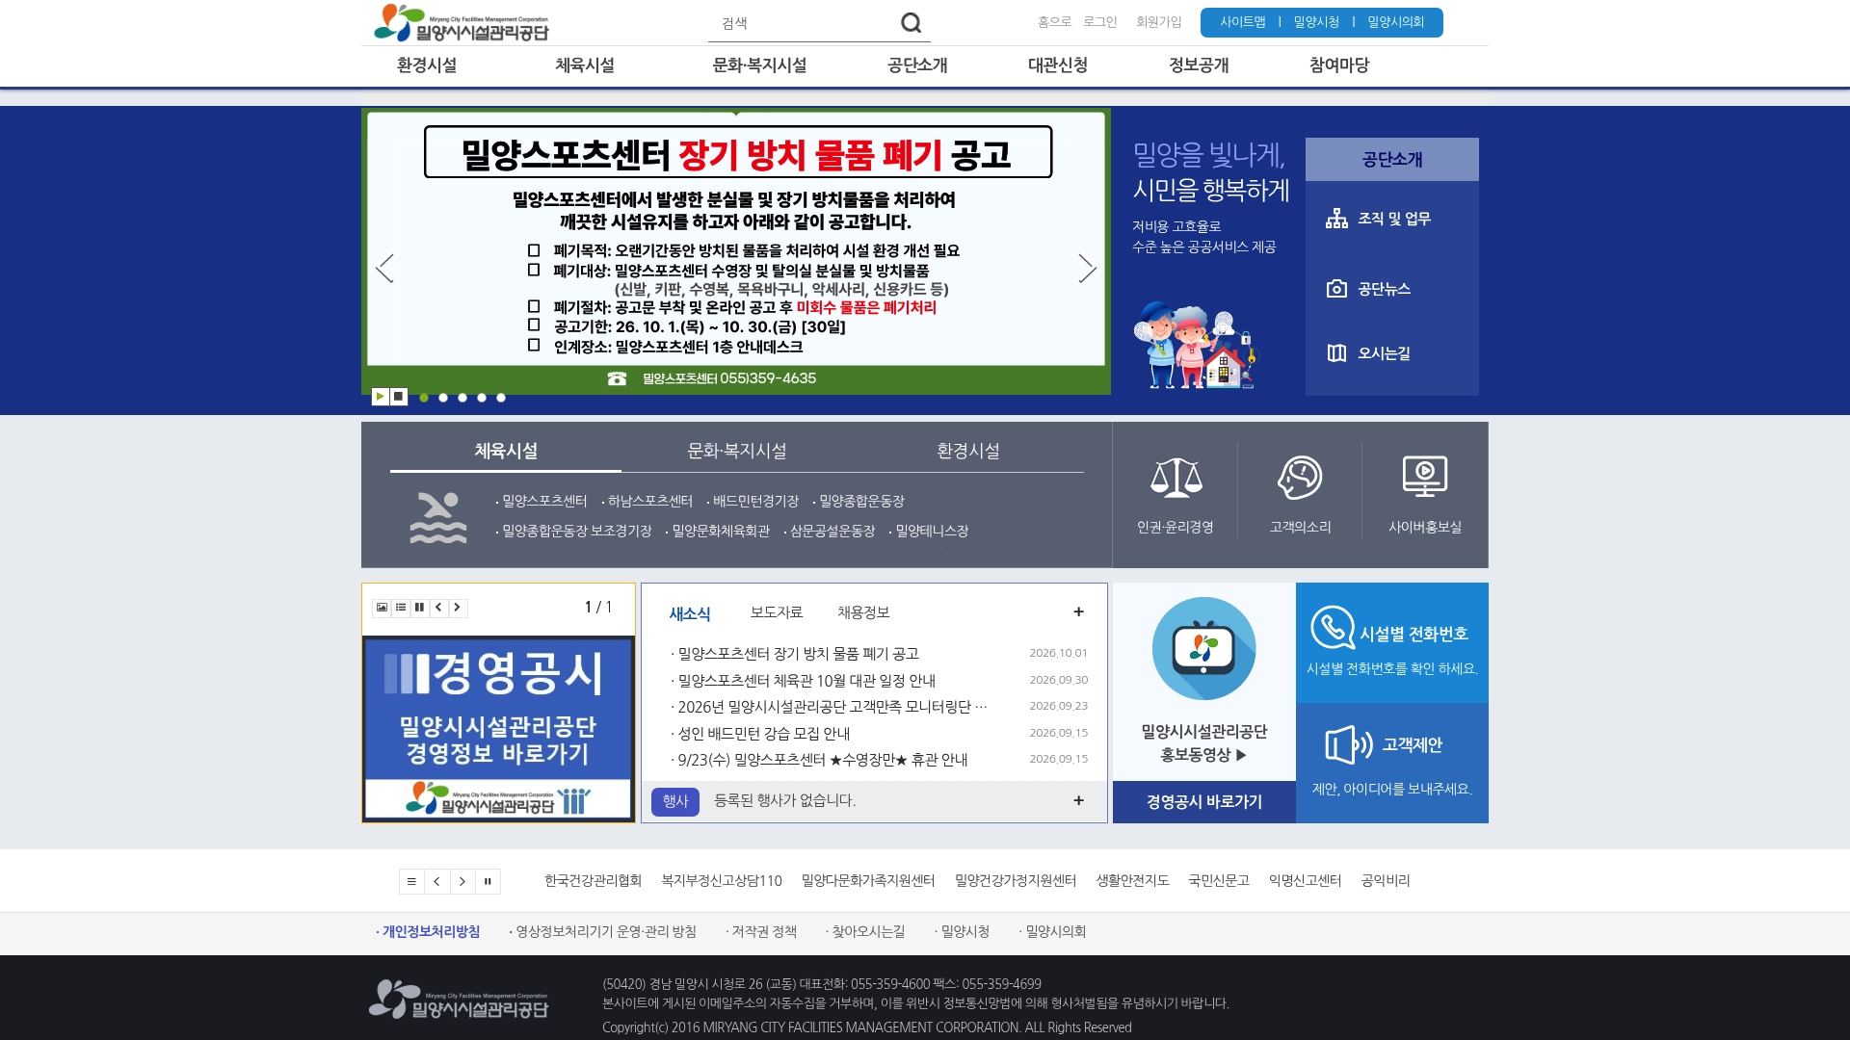Switch popup zone to list view
Image resolution: width=1850 pixels, height=1040 pixels.
[x=401, y=608]
